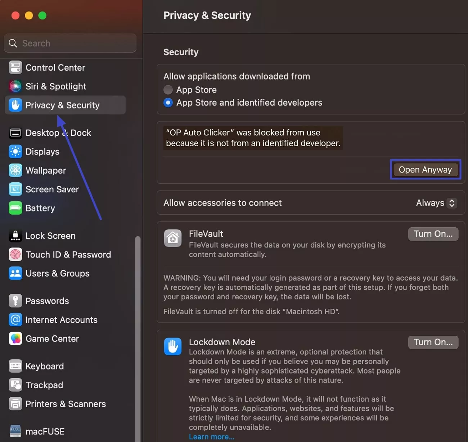Click the macFUSE label in the sidebar
Image resolution: width=468 pixels, height=442 pixels.
pos(45,431)
